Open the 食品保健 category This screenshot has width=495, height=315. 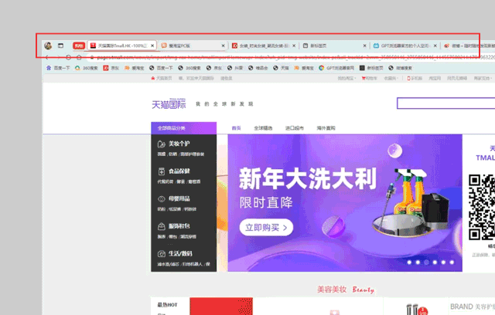tap(179, 171)
